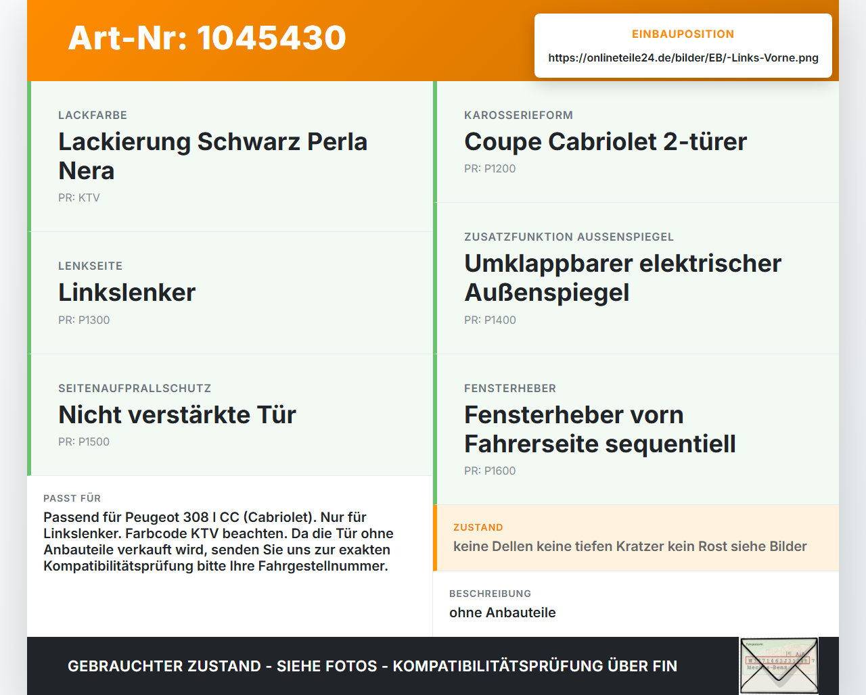Click the PR: P1500 code label
Image resolution: width=866 pixels, height=695 pixels.
[x=84, y=442]
